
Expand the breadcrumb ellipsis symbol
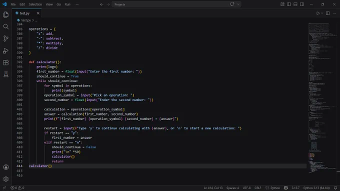(36, 20)
